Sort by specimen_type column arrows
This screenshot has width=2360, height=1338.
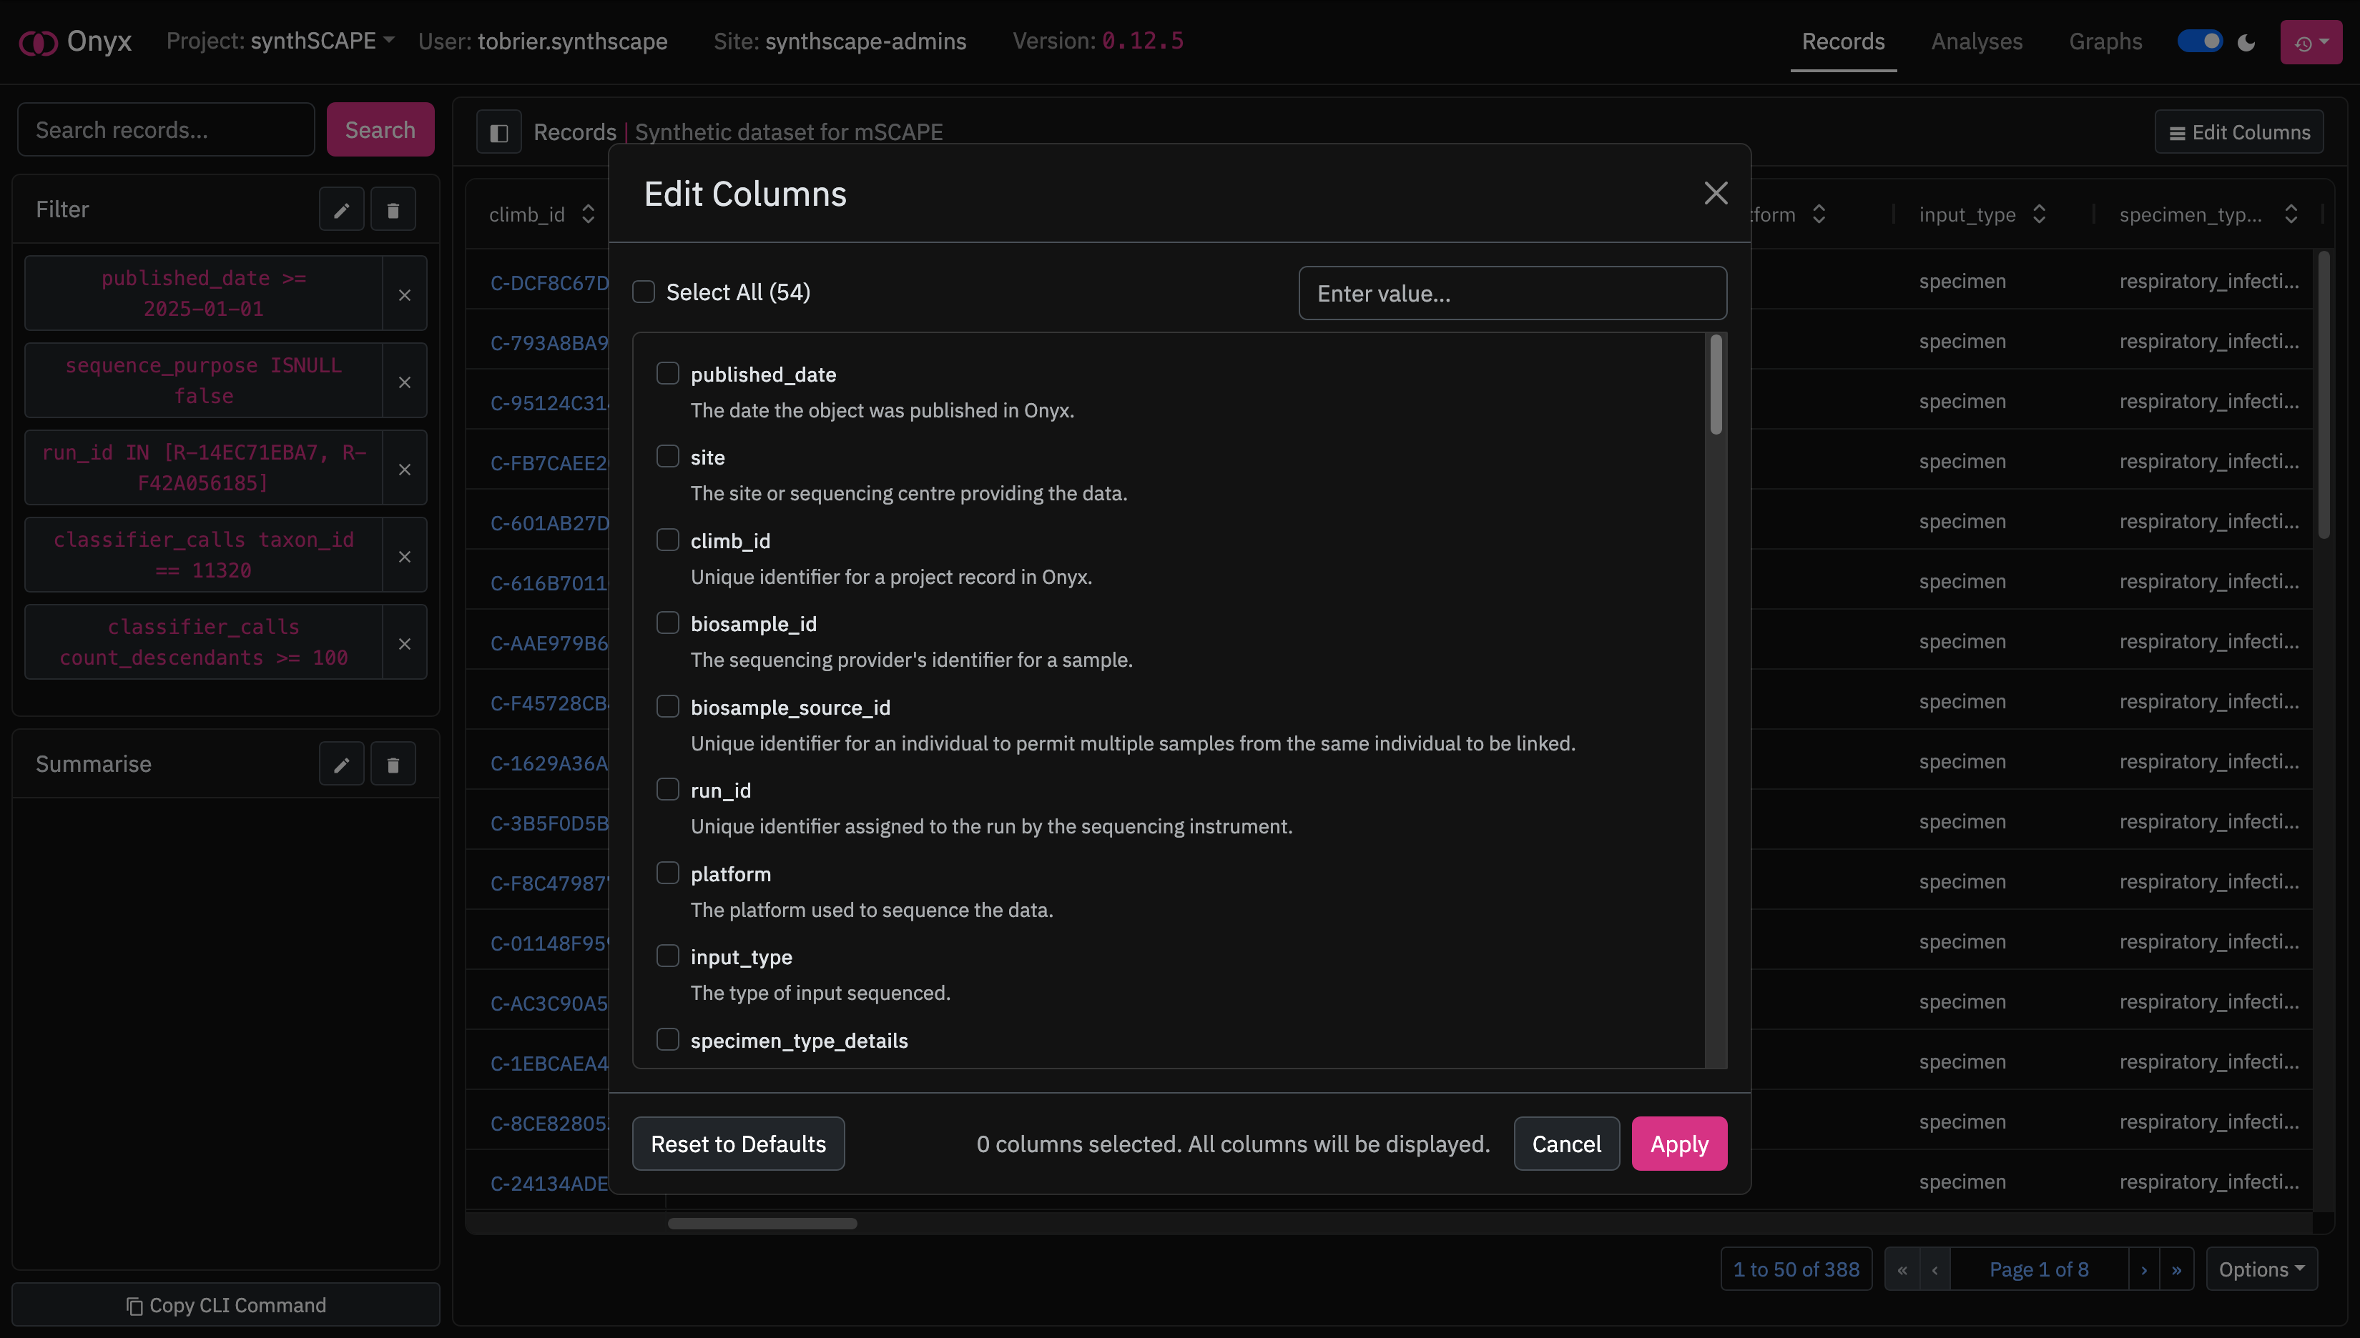click(x=2291, y=214)
